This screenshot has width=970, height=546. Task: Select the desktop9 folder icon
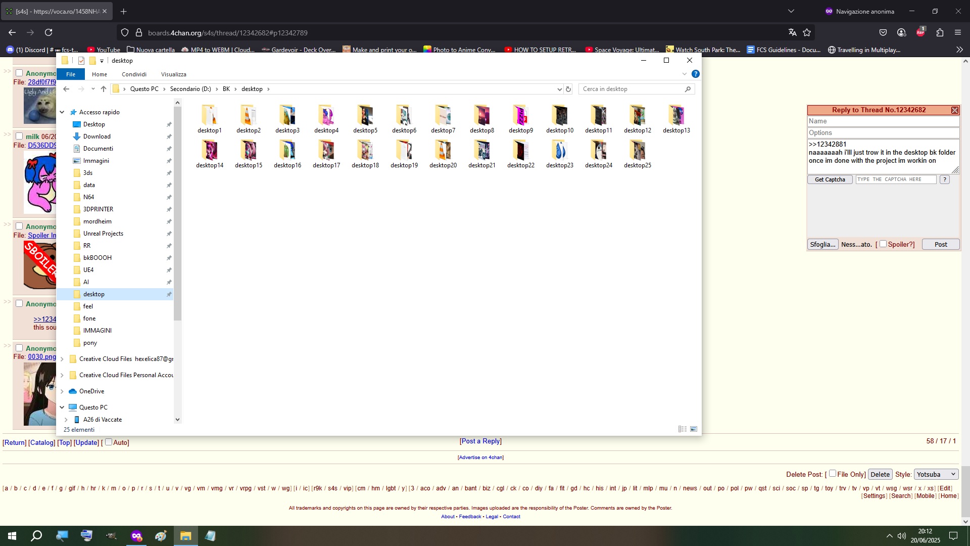[521, 115]
